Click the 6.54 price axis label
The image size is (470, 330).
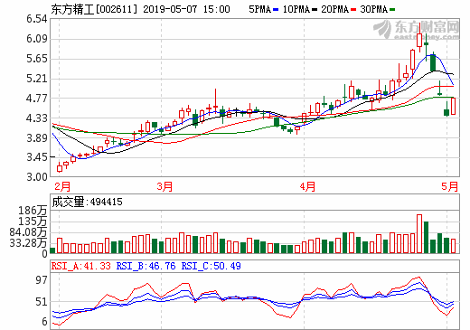tap(37, 19)
